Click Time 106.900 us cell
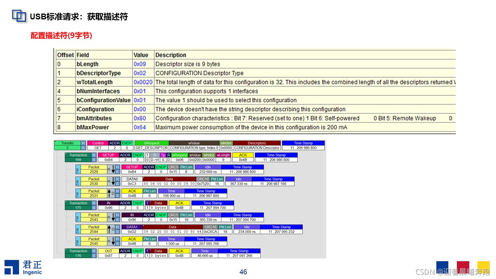496x279 pixels. pyautogui.click(x=171, y=193)
